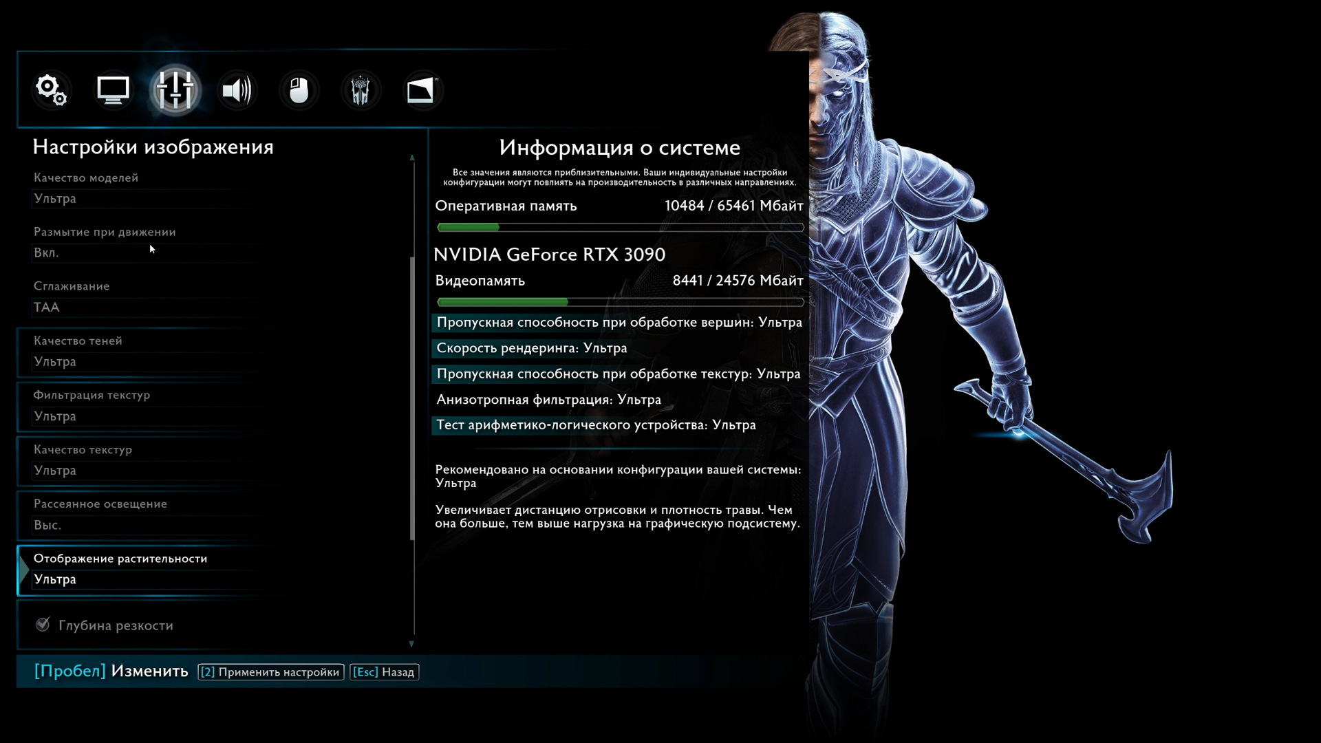The image size is (1321, 743).
Task: Click the Оперативная память usage bar
Action: [x=621, y=227]
